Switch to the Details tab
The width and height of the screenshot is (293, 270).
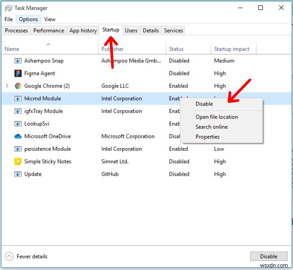[x=151, y=30]
